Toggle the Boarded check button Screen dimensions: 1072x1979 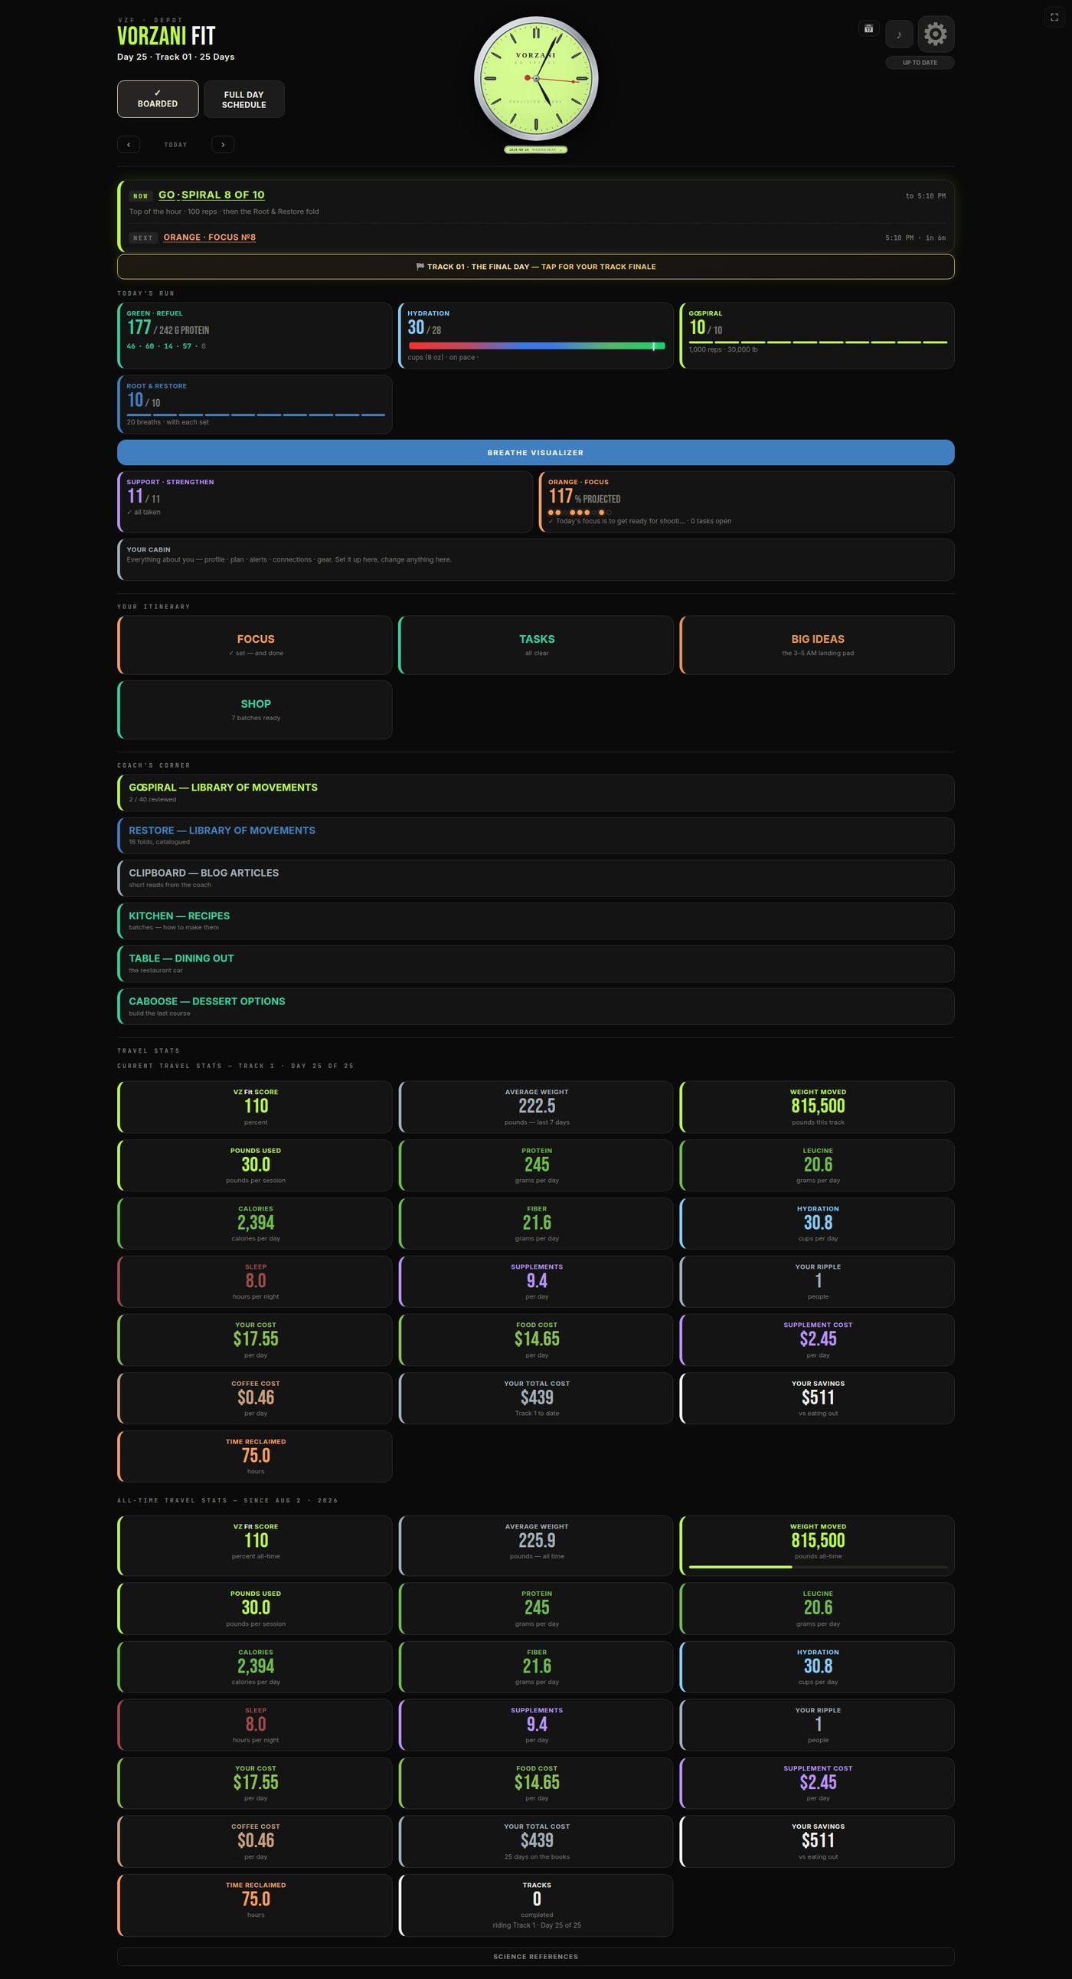click(x=158, y=99)
